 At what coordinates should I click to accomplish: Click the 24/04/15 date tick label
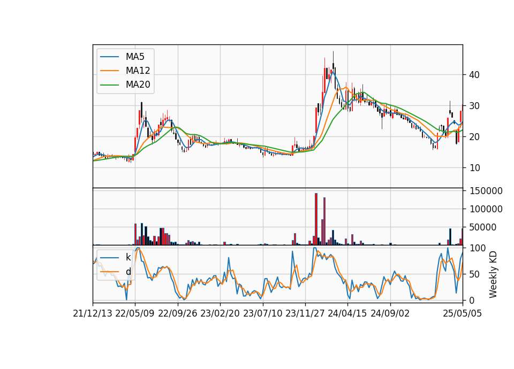[x=347, y=314]
